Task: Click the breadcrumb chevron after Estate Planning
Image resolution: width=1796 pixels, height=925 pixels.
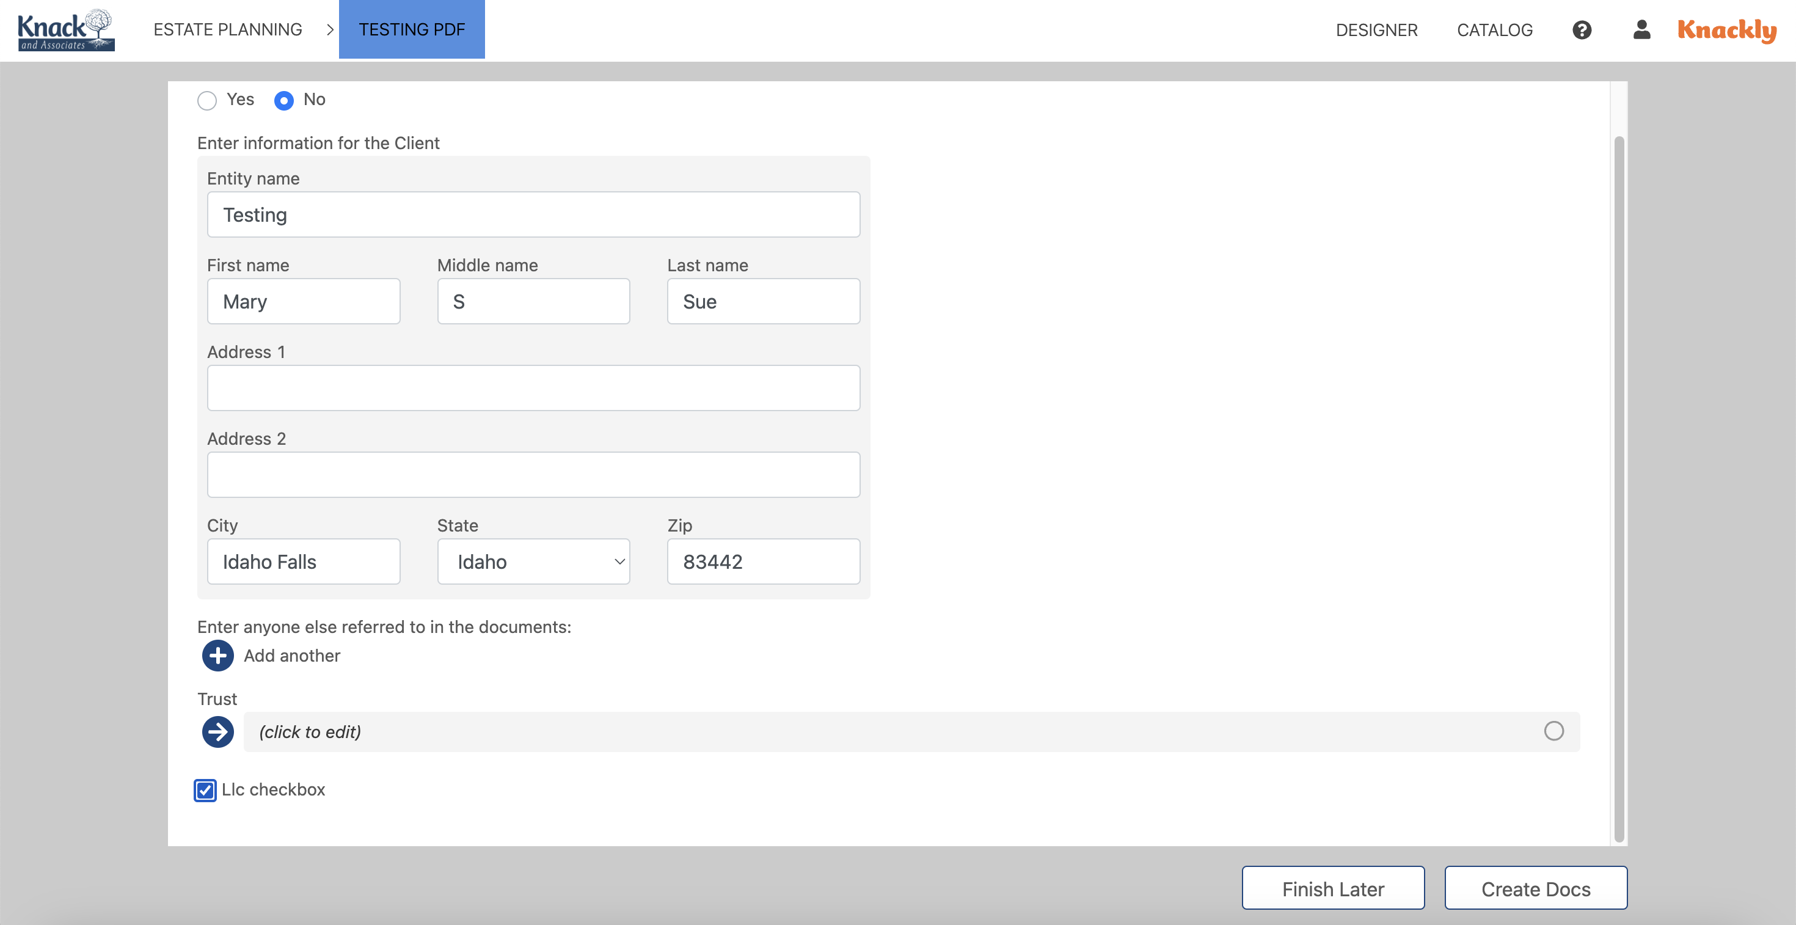Action: pos(330,30)
